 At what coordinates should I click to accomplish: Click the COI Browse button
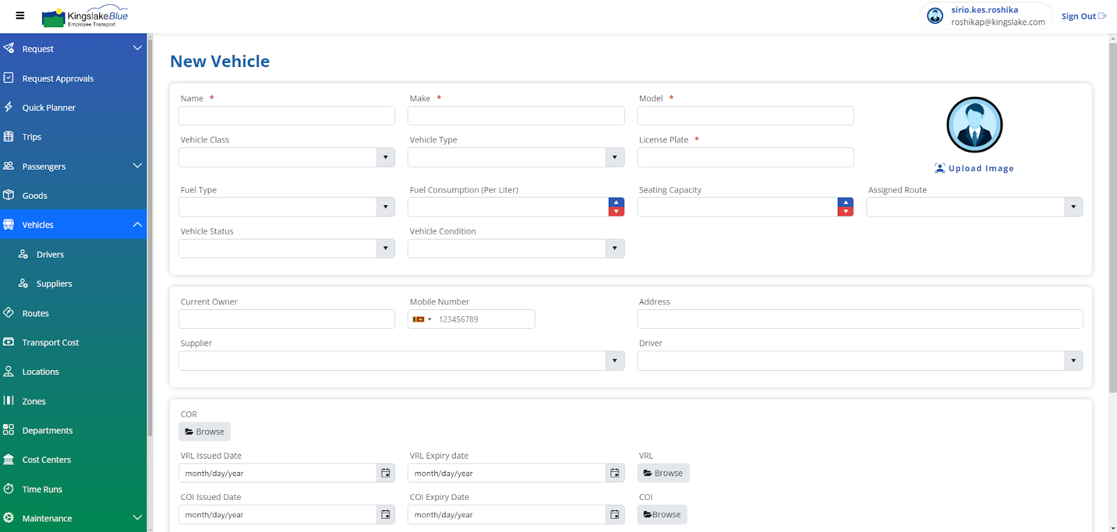click(x=662, y=515)
